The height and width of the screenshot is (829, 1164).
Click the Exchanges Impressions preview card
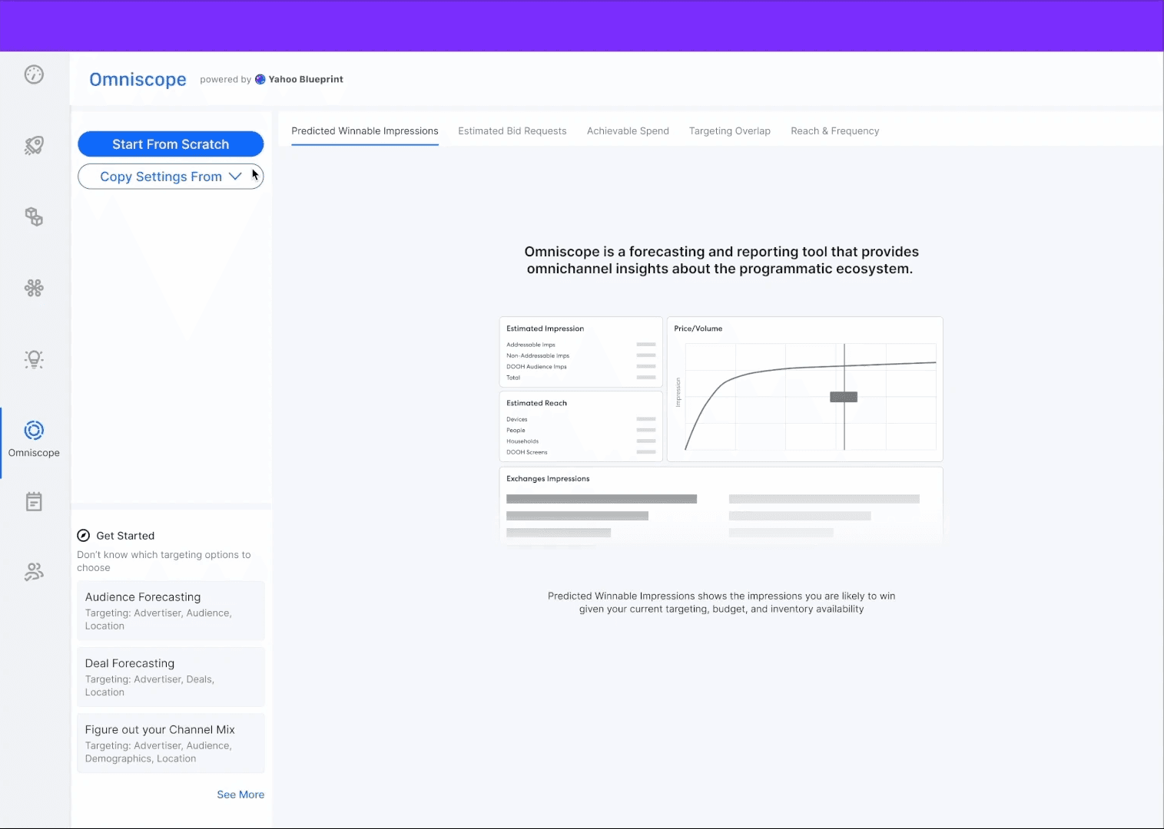pyautogui.click(x=721, y=505)
